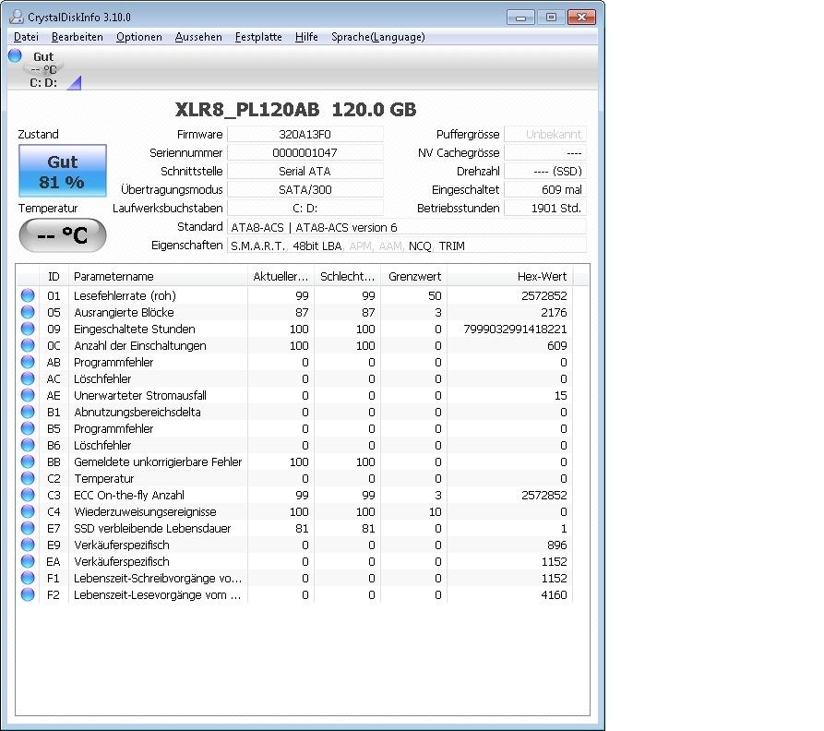Image resolution: width=824 pixels, height=731 pixels.
Task: Click status orb for ID E9 row
Action: (x=28, y=545)
